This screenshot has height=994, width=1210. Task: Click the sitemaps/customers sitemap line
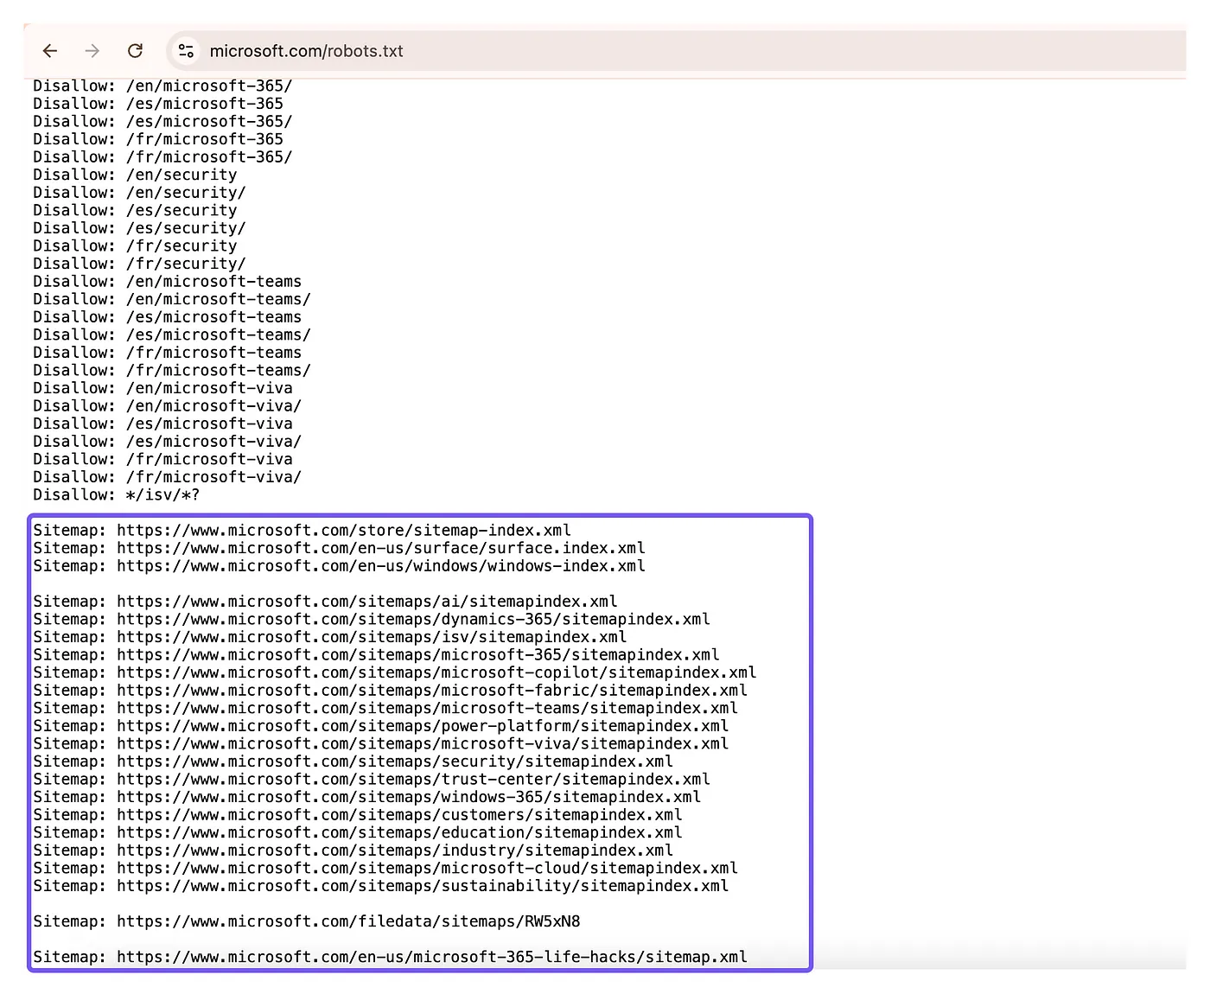point(358,815)
